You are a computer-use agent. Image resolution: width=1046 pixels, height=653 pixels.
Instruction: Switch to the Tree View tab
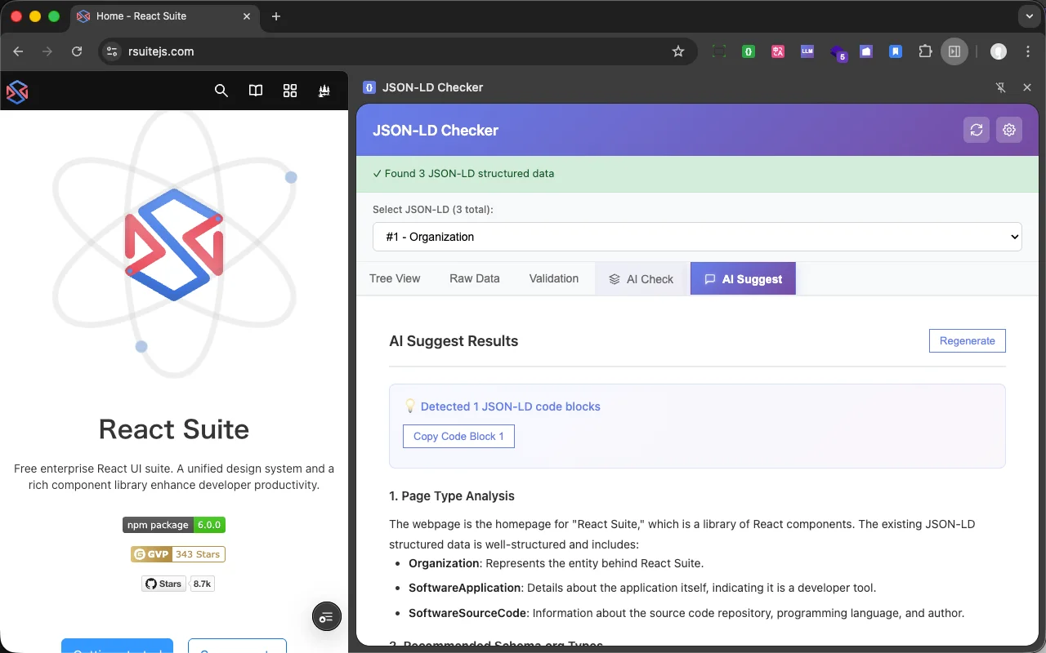click(395, 278)
